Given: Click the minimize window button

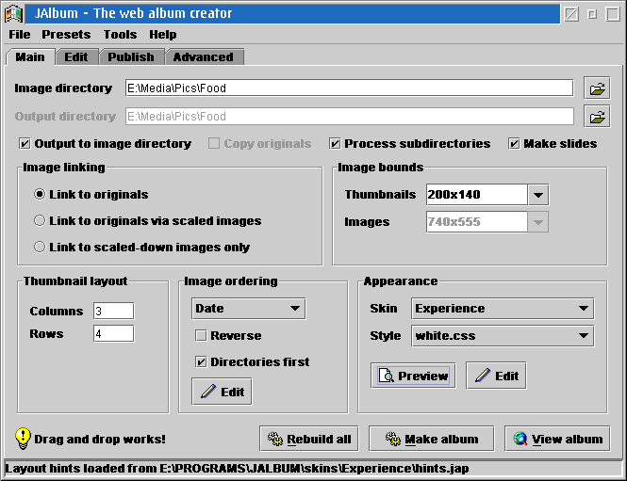Looking at the screenshot, I should [x=571, y=14].
